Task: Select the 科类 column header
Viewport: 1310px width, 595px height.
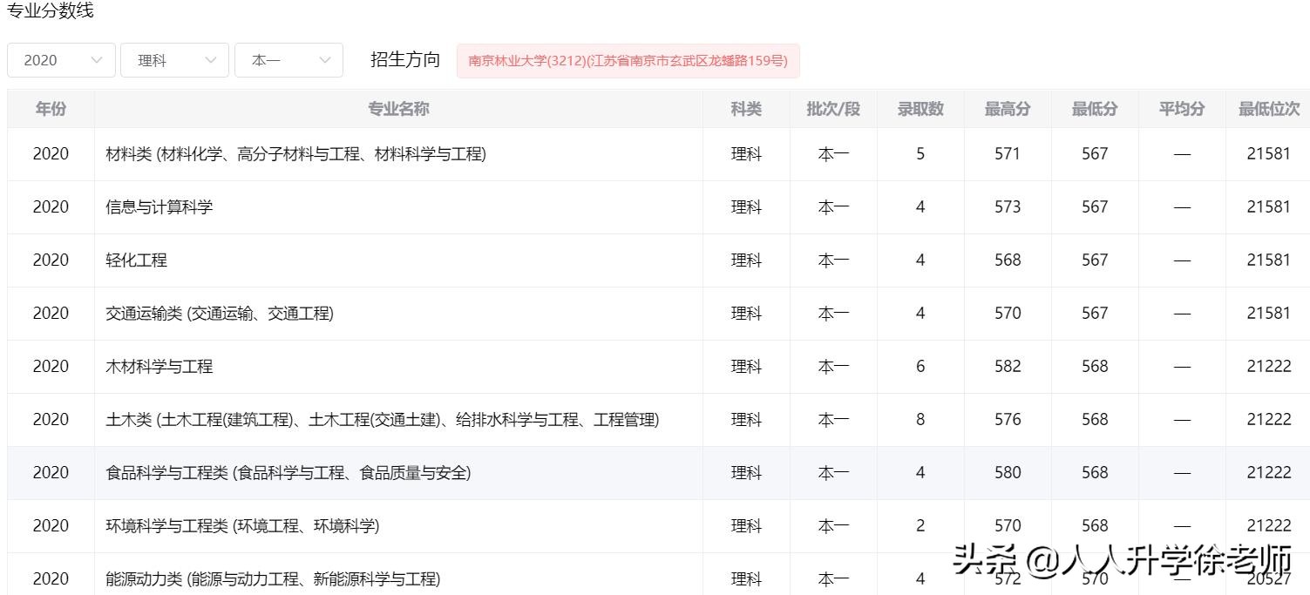Action: click(745, 108)
